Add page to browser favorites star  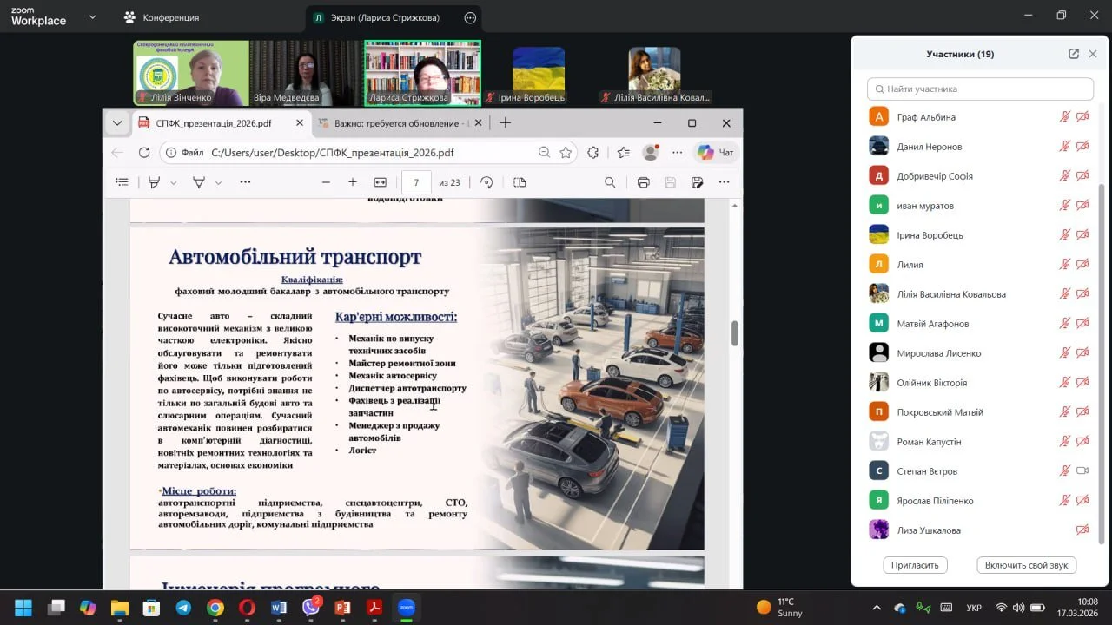pyautogui.click(x=566, y=153)
